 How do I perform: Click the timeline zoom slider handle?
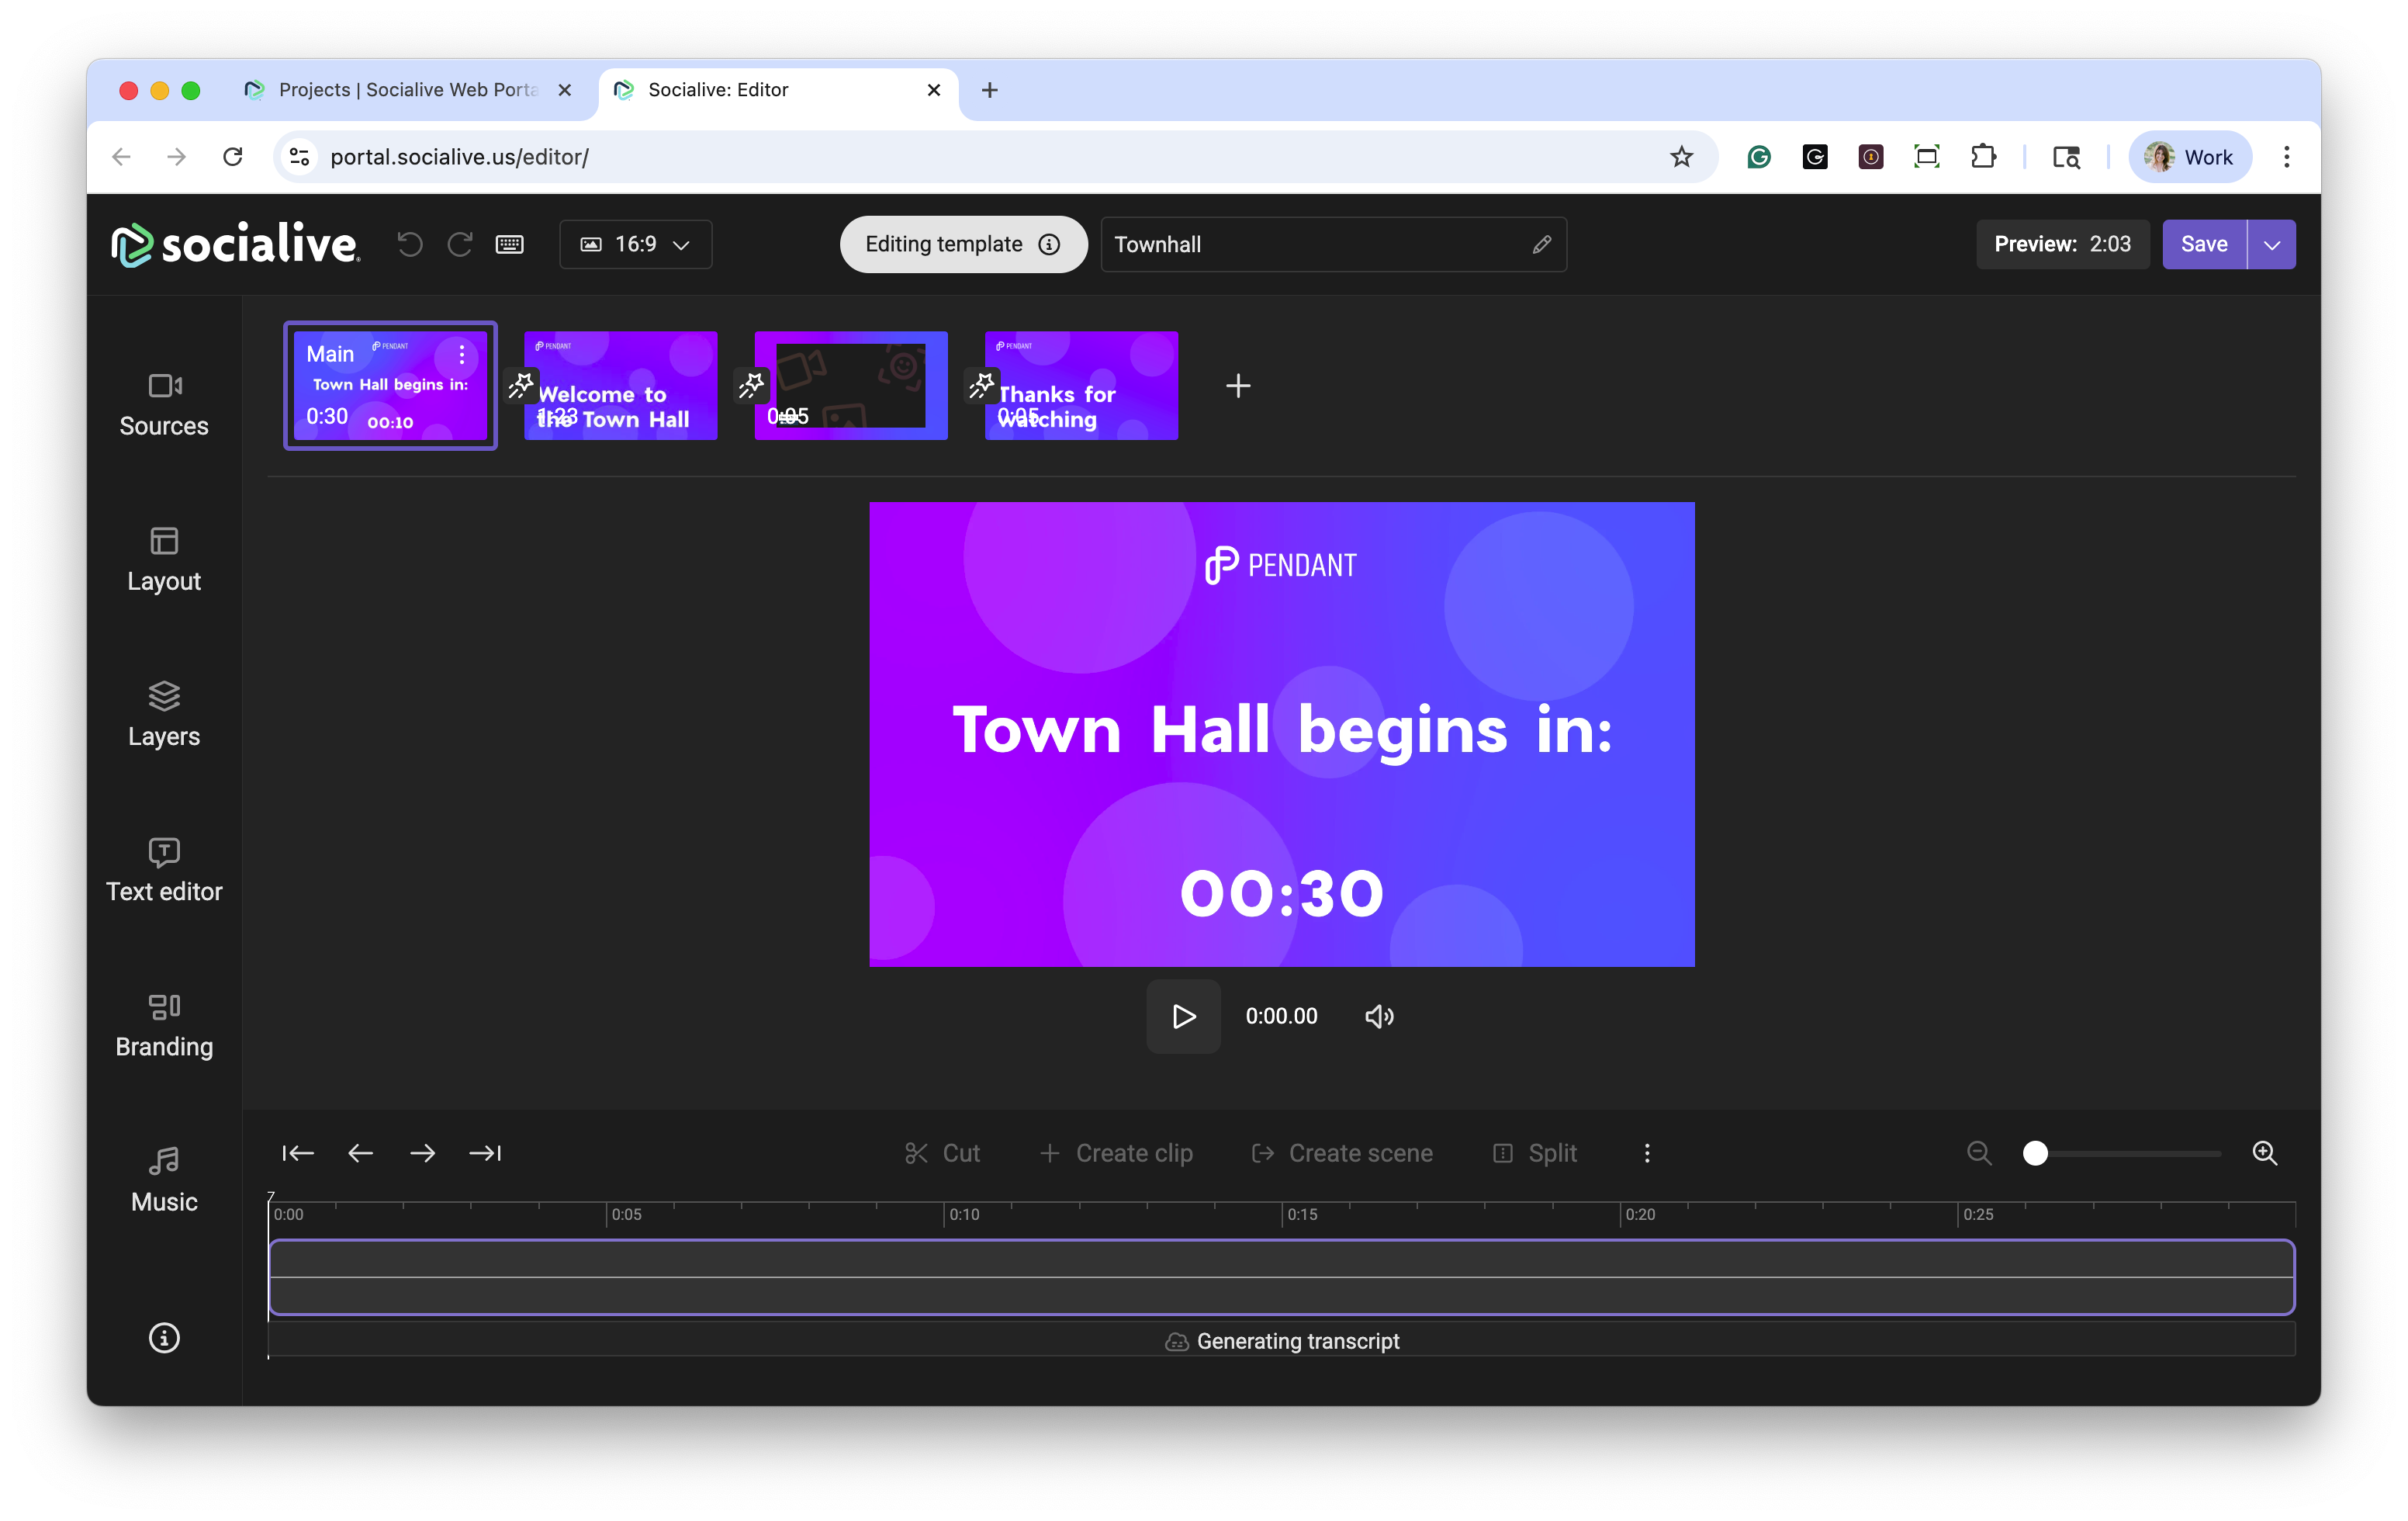[x=2035, y=1153]
